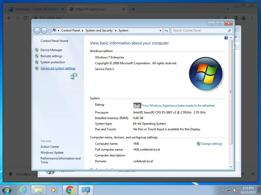This screenshot has height=195, width=261.
Task: Go to Control Panel Home
Action: (x=54, y=41)
